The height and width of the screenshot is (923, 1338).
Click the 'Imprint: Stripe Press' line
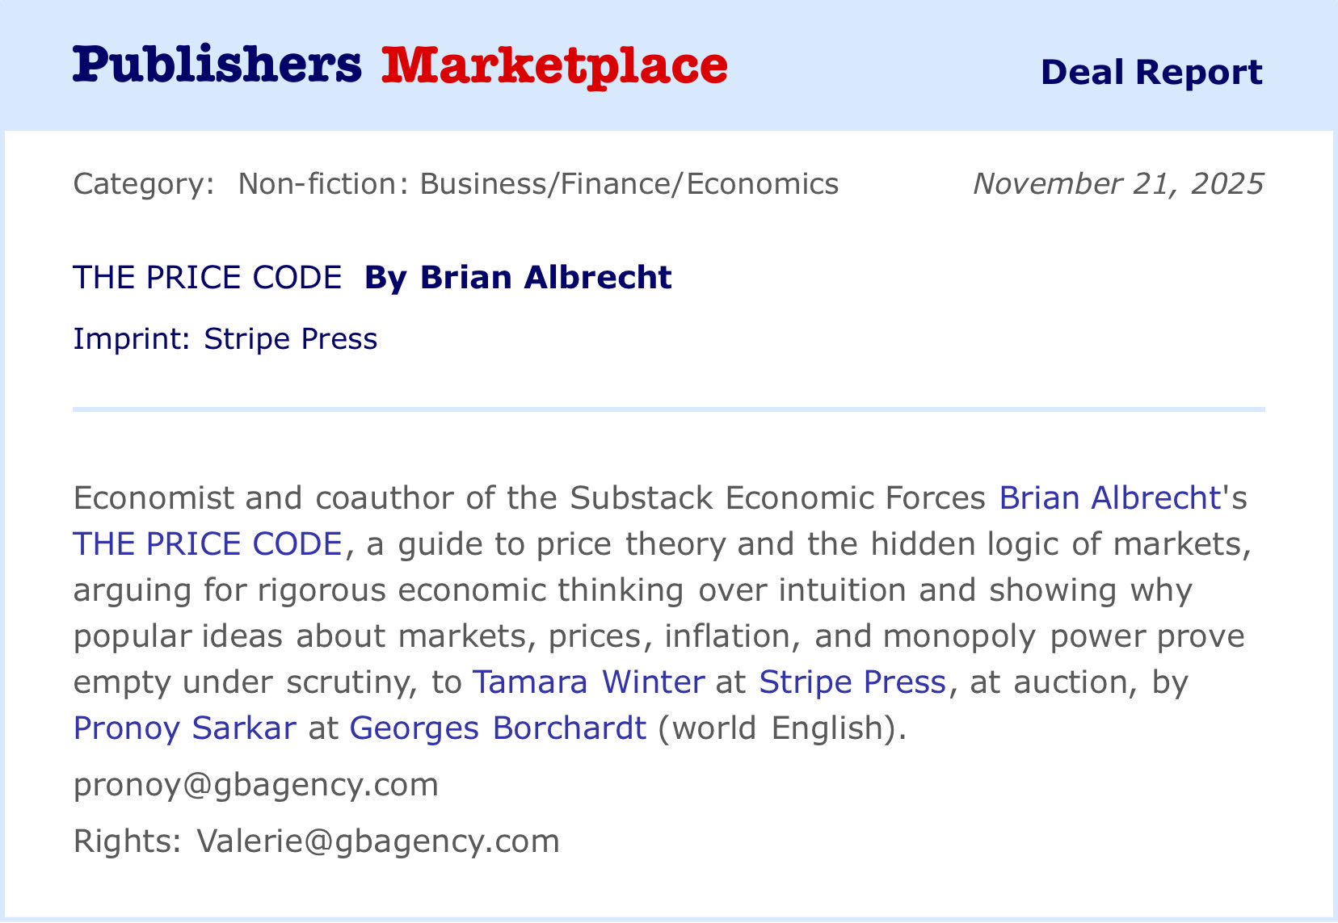[225, 339]
